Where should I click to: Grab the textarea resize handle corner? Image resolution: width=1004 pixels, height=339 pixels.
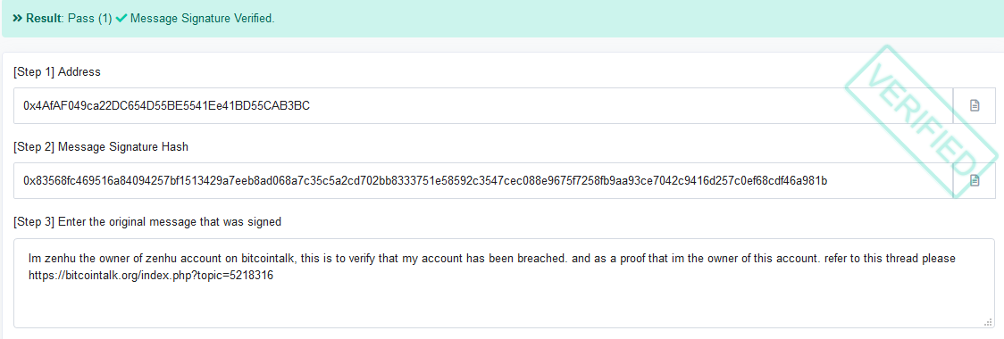click(988, 322)
